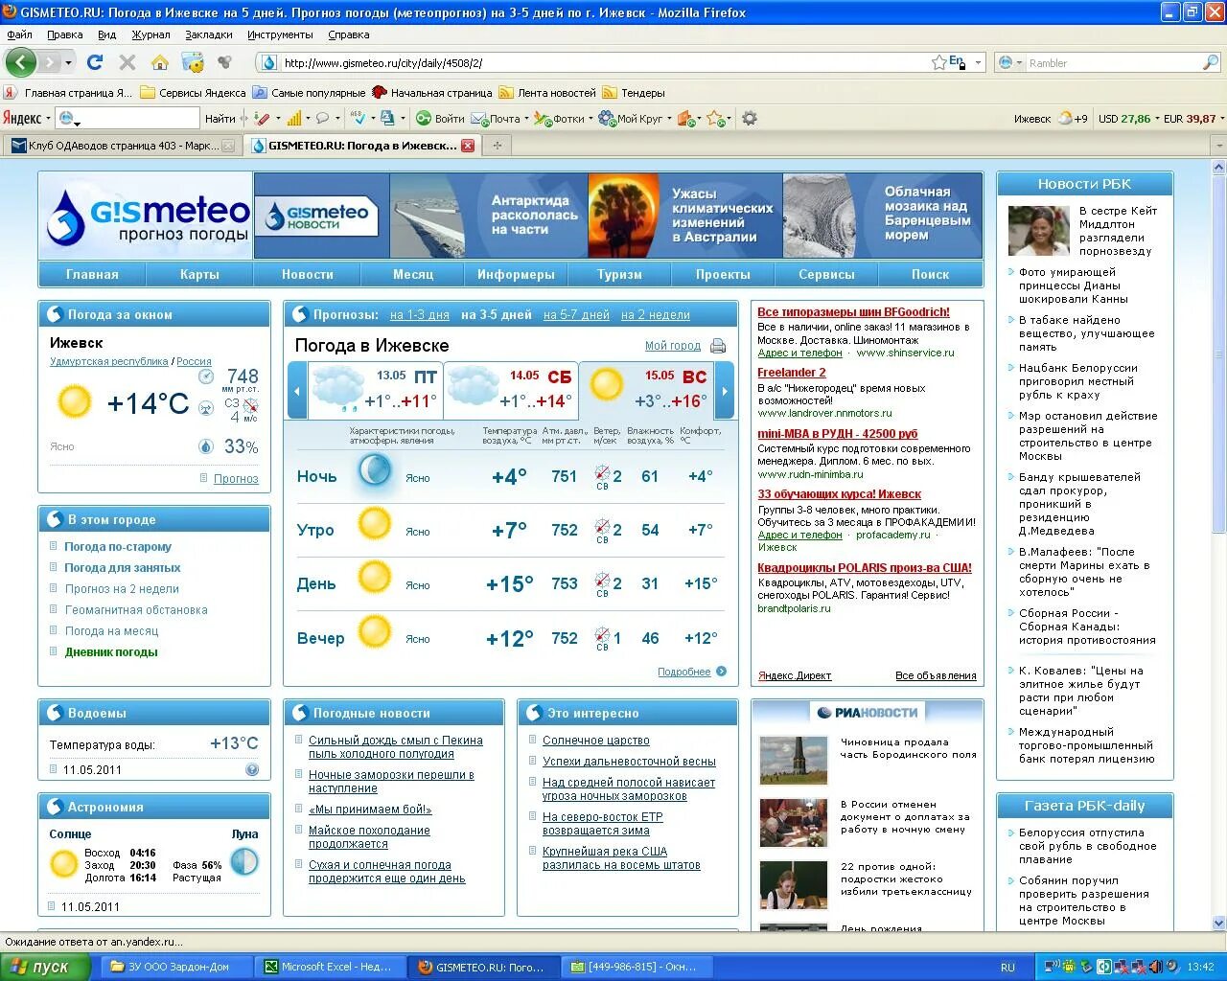Open the Журнал menu
The image size is (1227, 981).
(x=150, y=34)
